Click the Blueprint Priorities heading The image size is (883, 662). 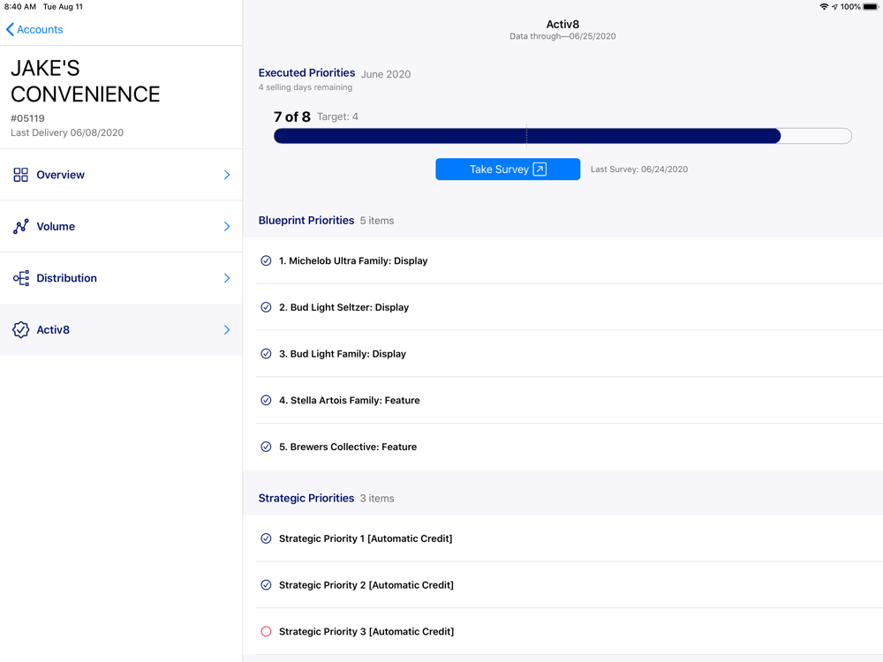306,221
